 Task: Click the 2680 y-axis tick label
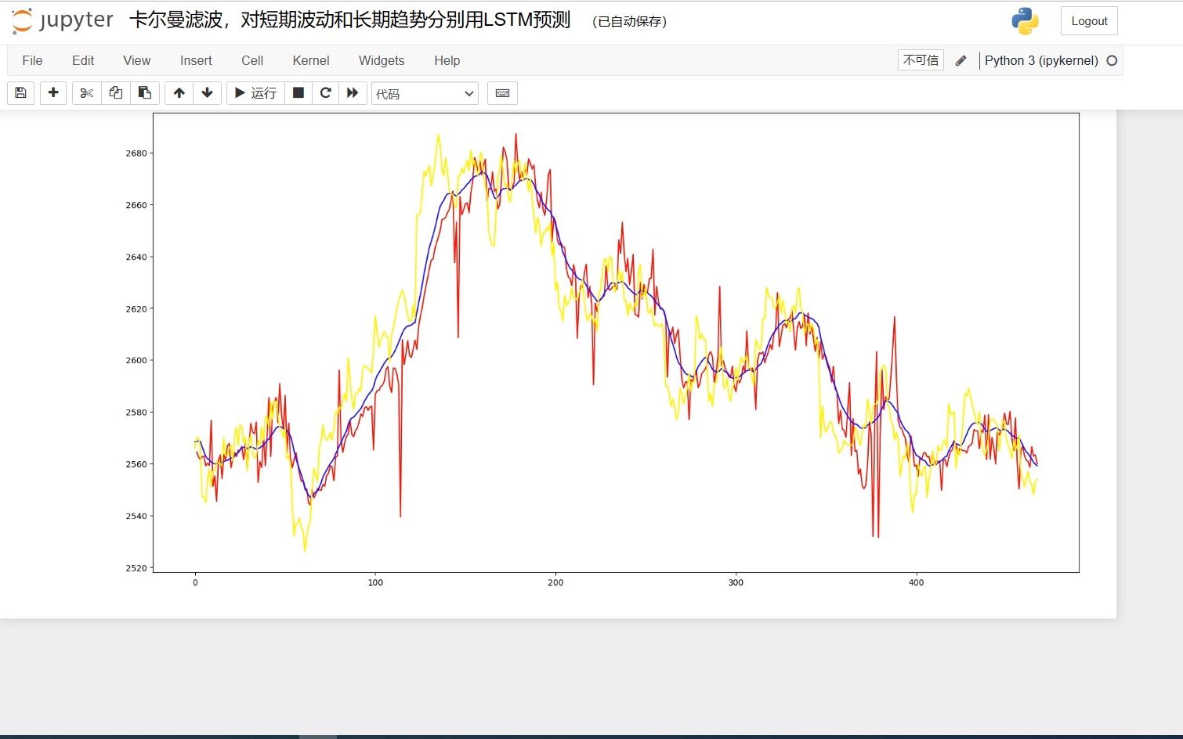pyautogui.click(x=136, y=153)
